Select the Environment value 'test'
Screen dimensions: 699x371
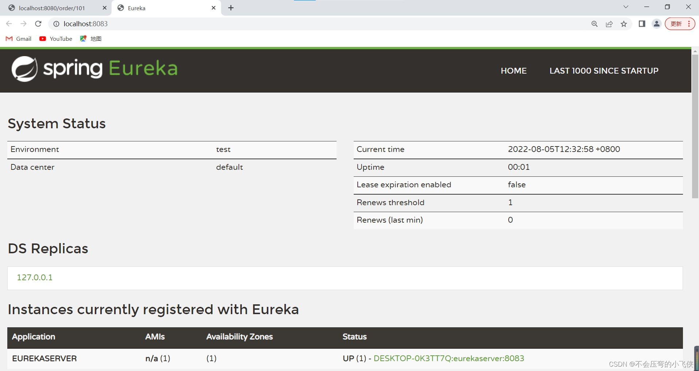223,149
